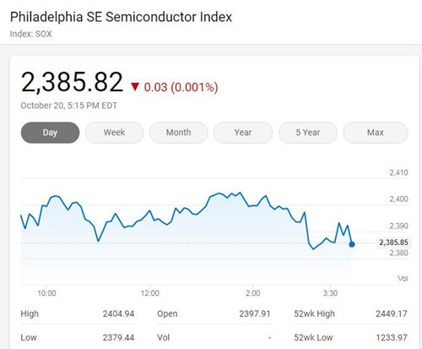Click the red down-triangle change indicator
The width and height of the screenshot is (422, 349).
[135, 86]
